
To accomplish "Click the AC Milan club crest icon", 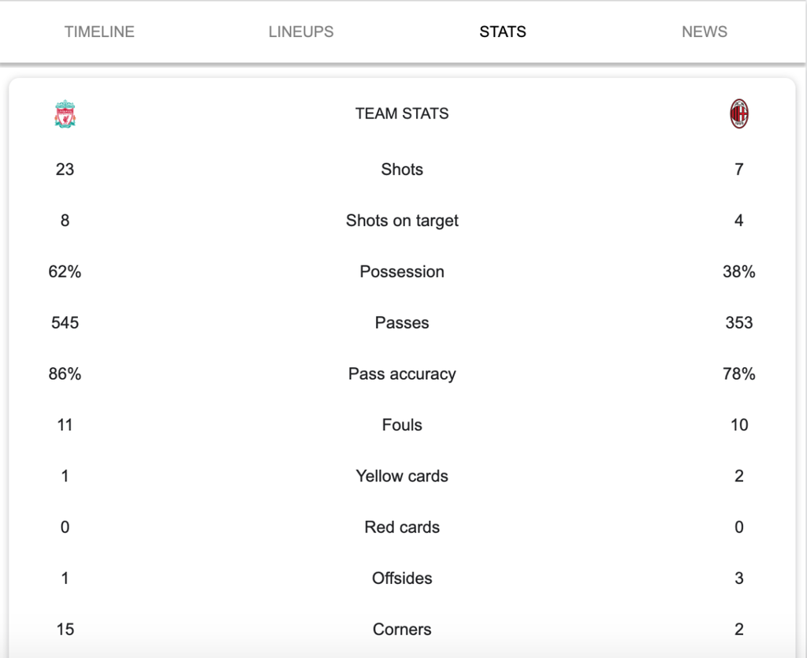I will [x=739, y=113].
